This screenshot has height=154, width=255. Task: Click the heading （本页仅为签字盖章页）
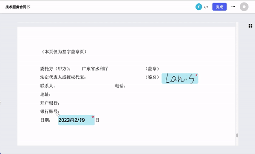64,52
